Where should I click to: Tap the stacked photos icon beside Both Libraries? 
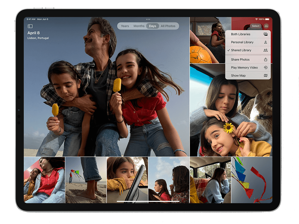click(x=266, y=34)
